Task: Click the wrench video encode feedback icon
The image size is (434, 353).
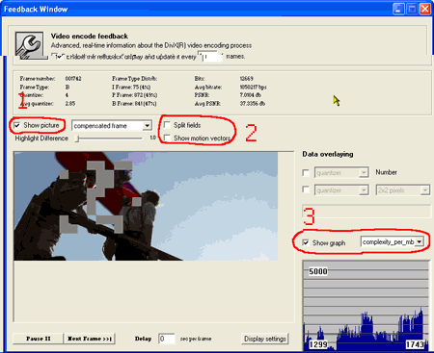Action: (30, 45)
